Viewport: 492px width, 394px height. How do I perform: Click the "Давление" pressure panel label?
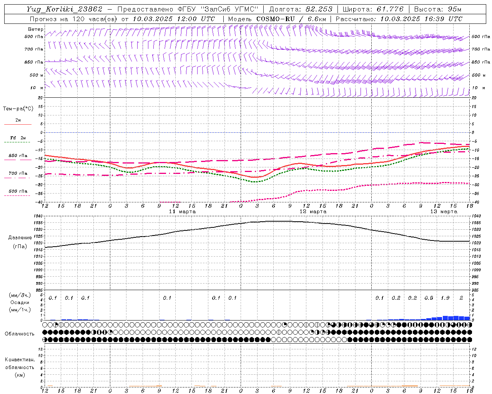(20, 238)
